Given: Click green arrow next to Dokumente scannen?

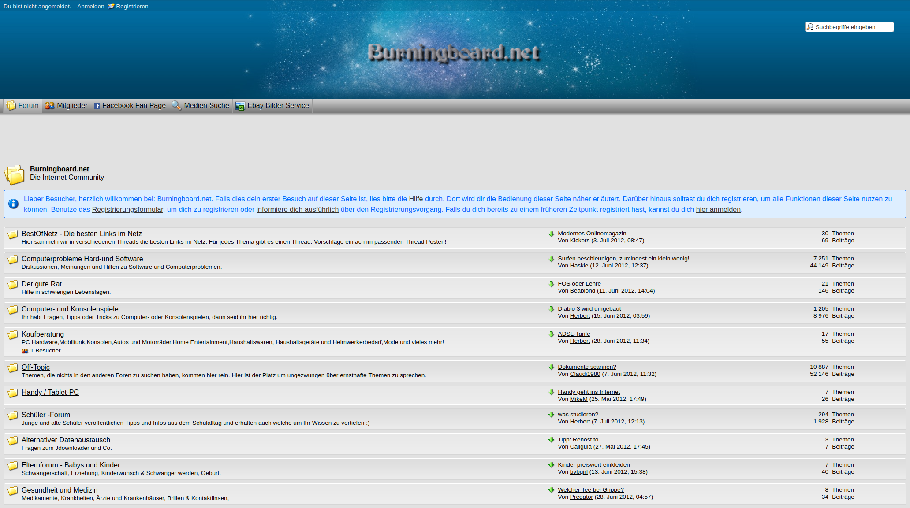Looking at the screenshot, I should click(x=551, y=367).
